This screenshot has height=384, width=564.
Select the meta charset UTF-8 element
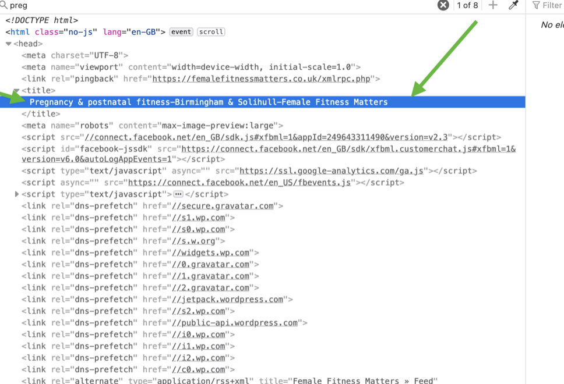tap(75, 55)
